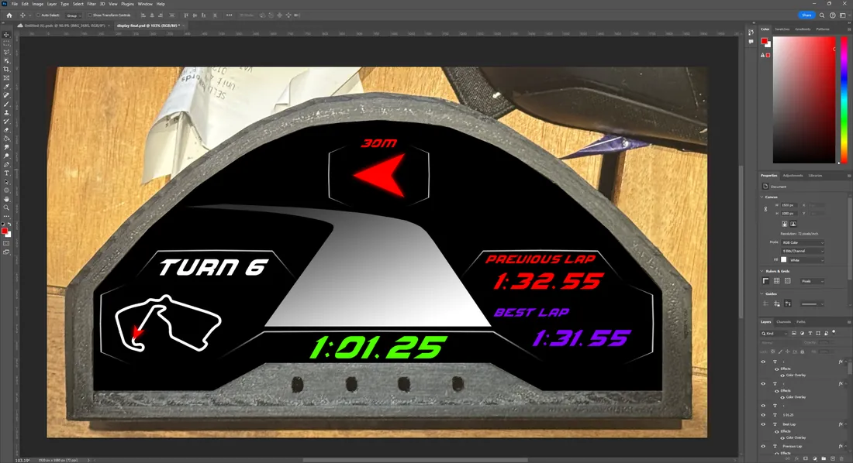853x463 pixels.
Task: Switch to the Channels tab
Action: tap(784, 322)
